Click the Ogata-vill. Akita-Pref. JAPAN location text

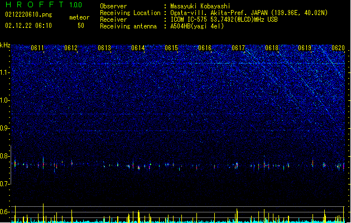pos(249,13)
